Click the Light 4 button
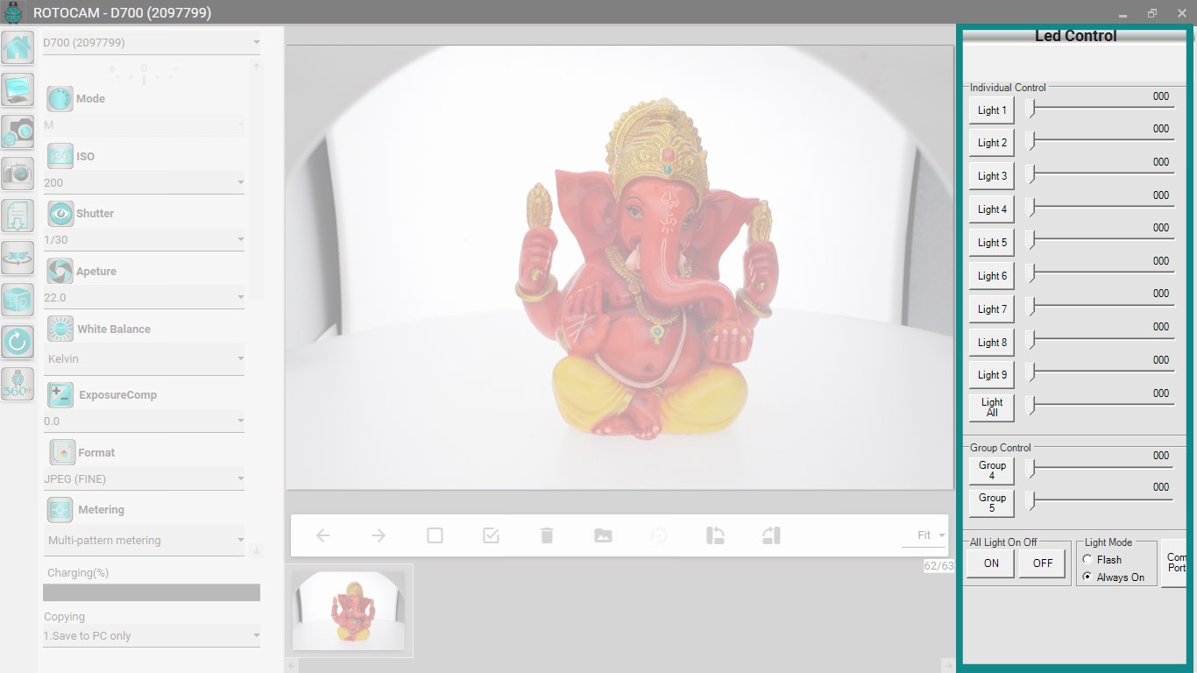The height and width of the screenshot is (673, 1197). tap(992, 209)
